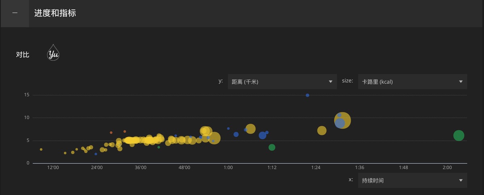The height and width of the screenshot is (195, 484).
Task: Click the Yu water-drop avatar icon
Action: tap(53, 53)
